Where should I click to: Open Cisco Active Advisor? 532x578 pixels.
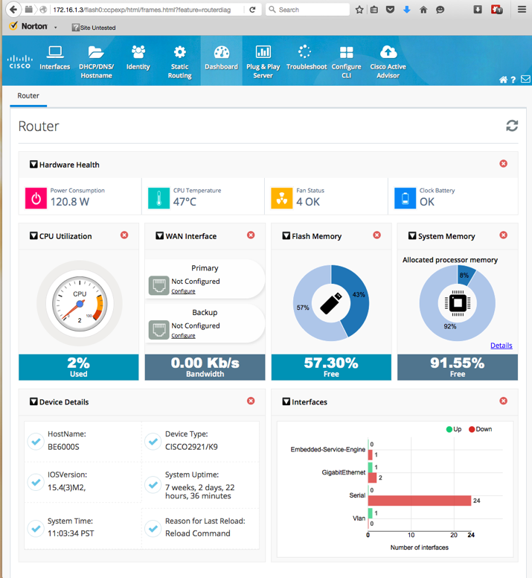[x=388, y=62]
